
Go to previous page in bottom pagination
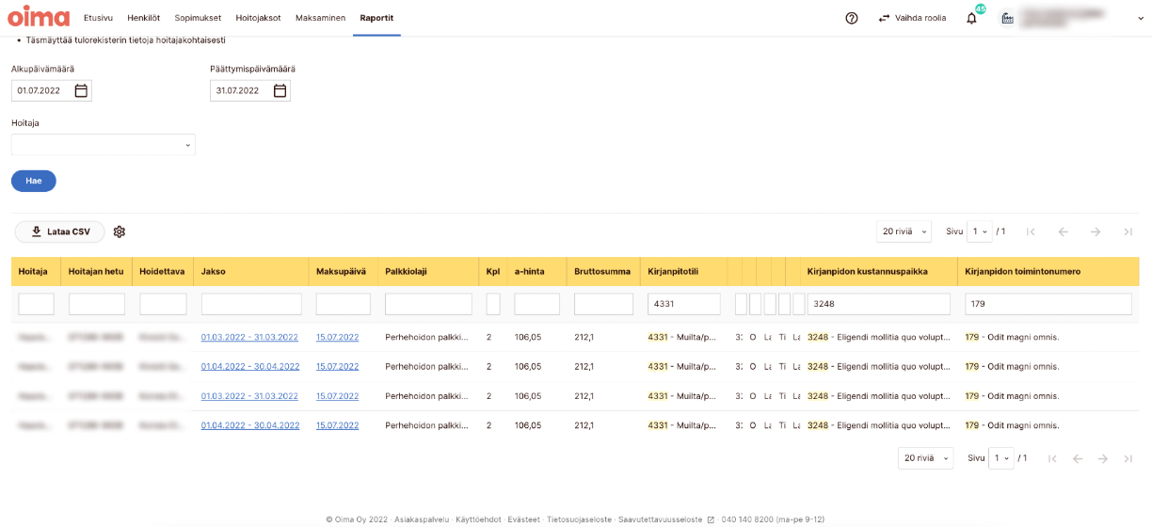click(x=1078, y=458)
